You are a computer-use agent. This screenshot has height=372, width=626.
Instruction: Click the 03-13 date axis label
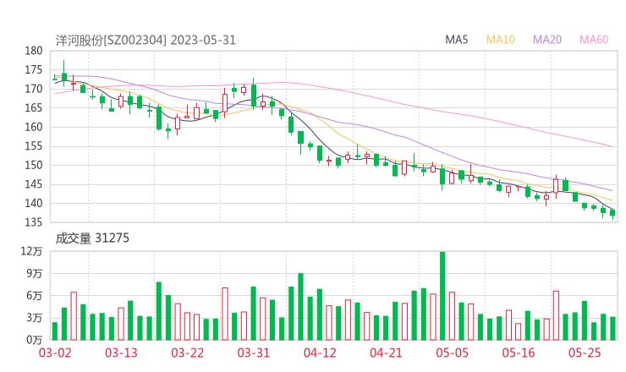click(x=121, y=353)
